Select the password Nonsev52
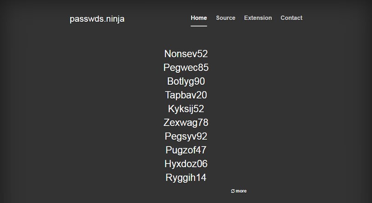 point(186,54)
